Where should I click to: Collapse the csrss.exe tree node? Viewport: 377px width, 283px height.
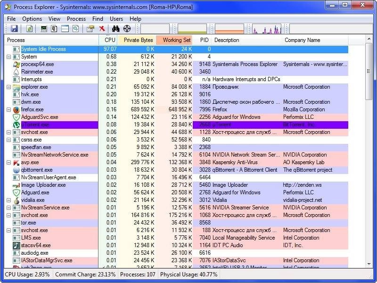(8, 140)
